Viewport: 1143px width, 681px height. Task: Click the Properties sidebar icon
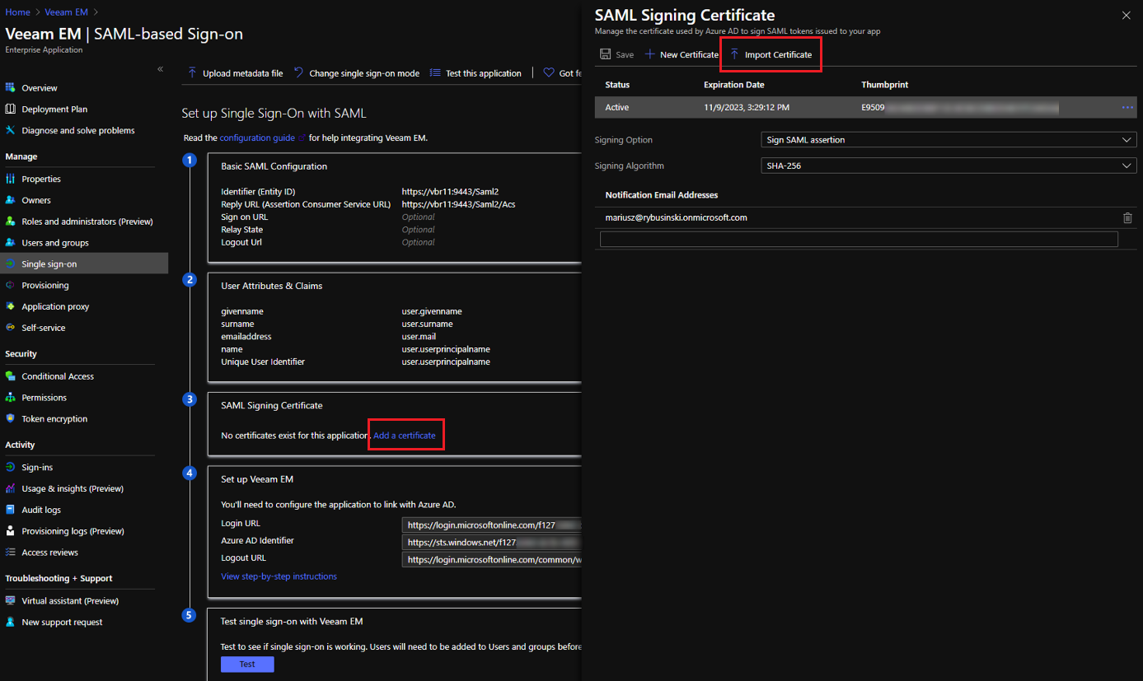click(x=11, y=179)
